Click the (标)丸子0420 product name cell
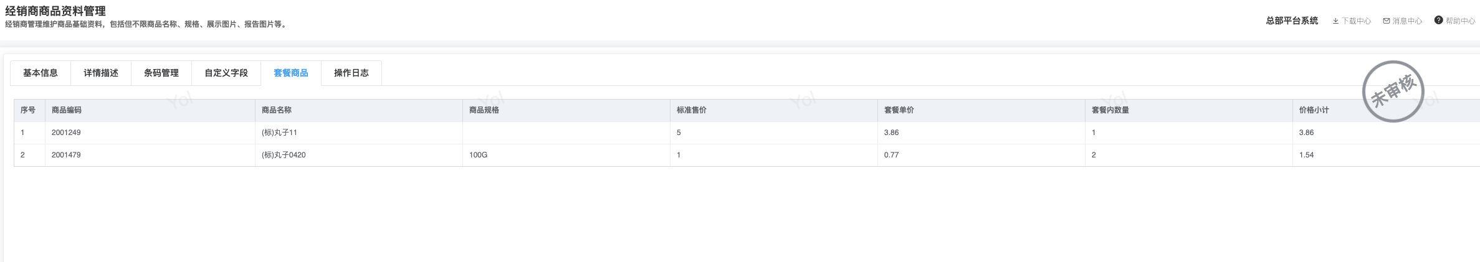1480x262 pixels. [x=284, y=155]
